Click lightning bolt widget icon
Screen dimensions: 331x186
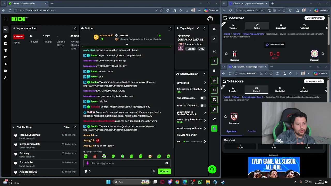214,61
